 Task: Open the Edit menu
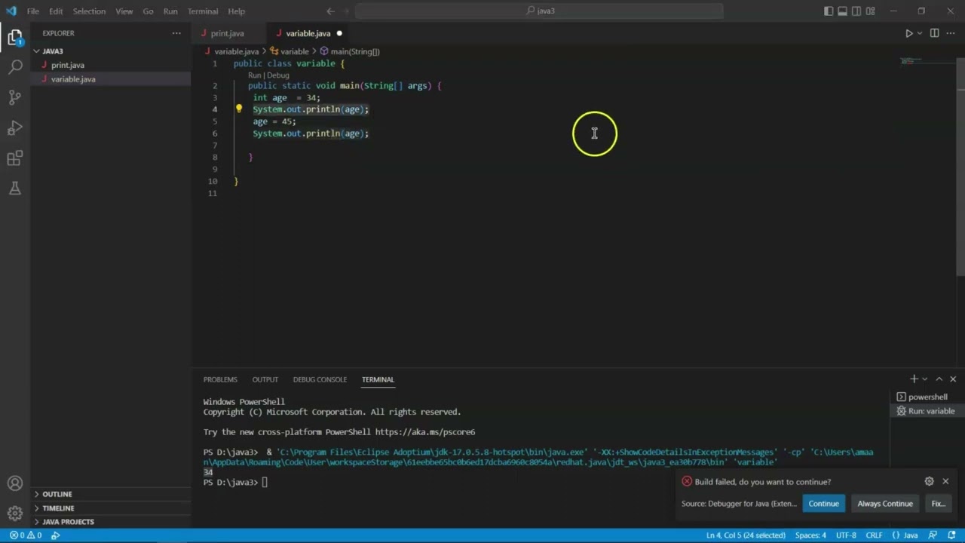click(56, 11)
